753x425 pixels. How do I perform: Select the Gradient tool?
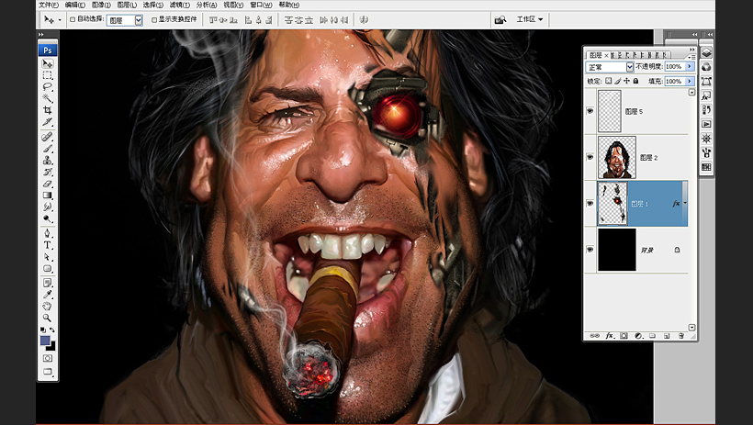[x=48, y=195]
